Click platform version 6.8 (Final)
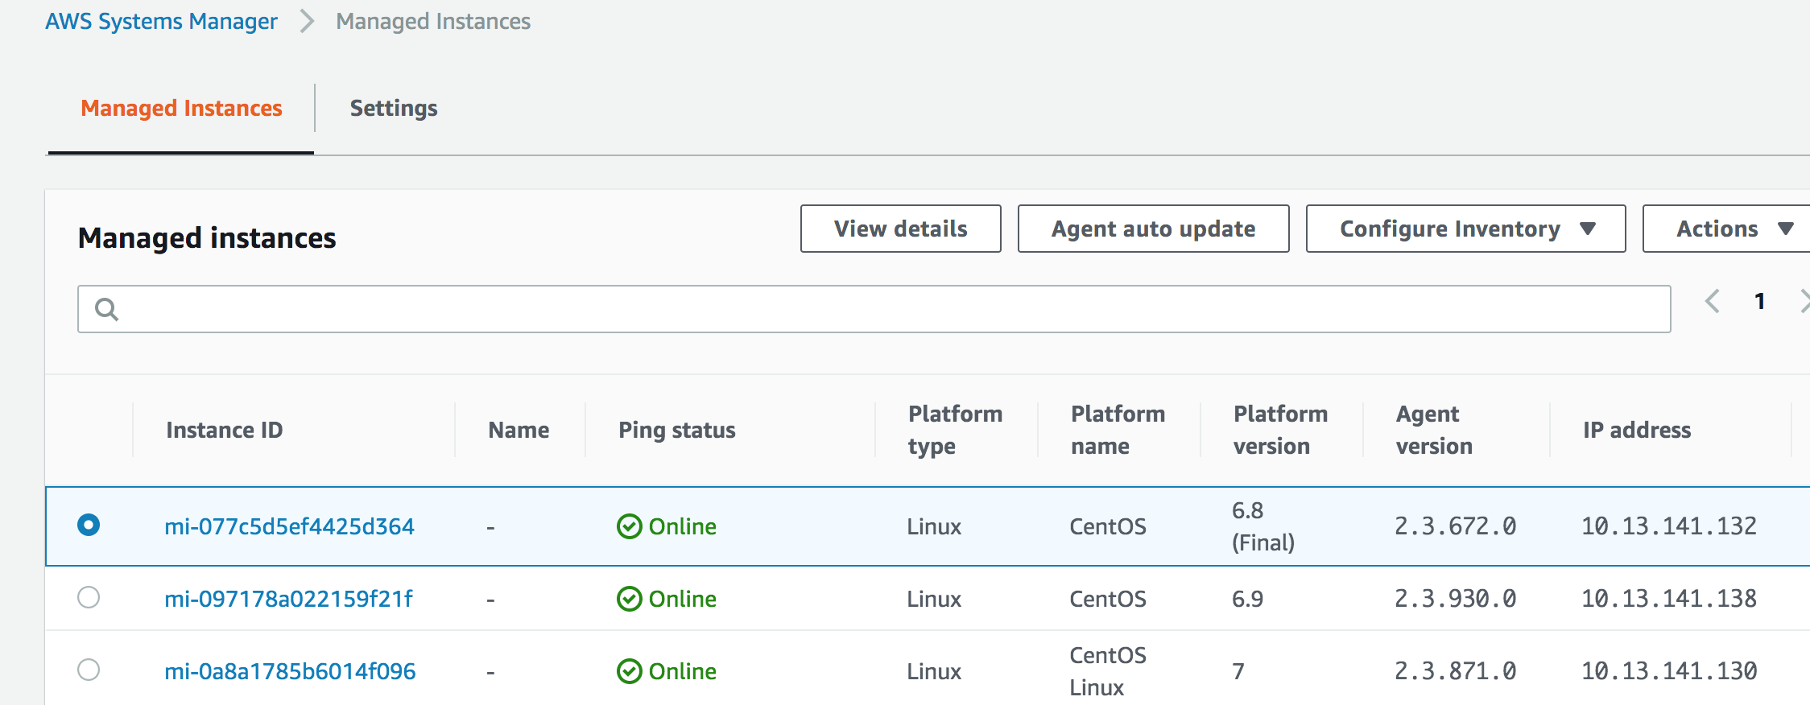This screenshot has width=1810, height=705. pyautogui.click(x=1263, y=526)
